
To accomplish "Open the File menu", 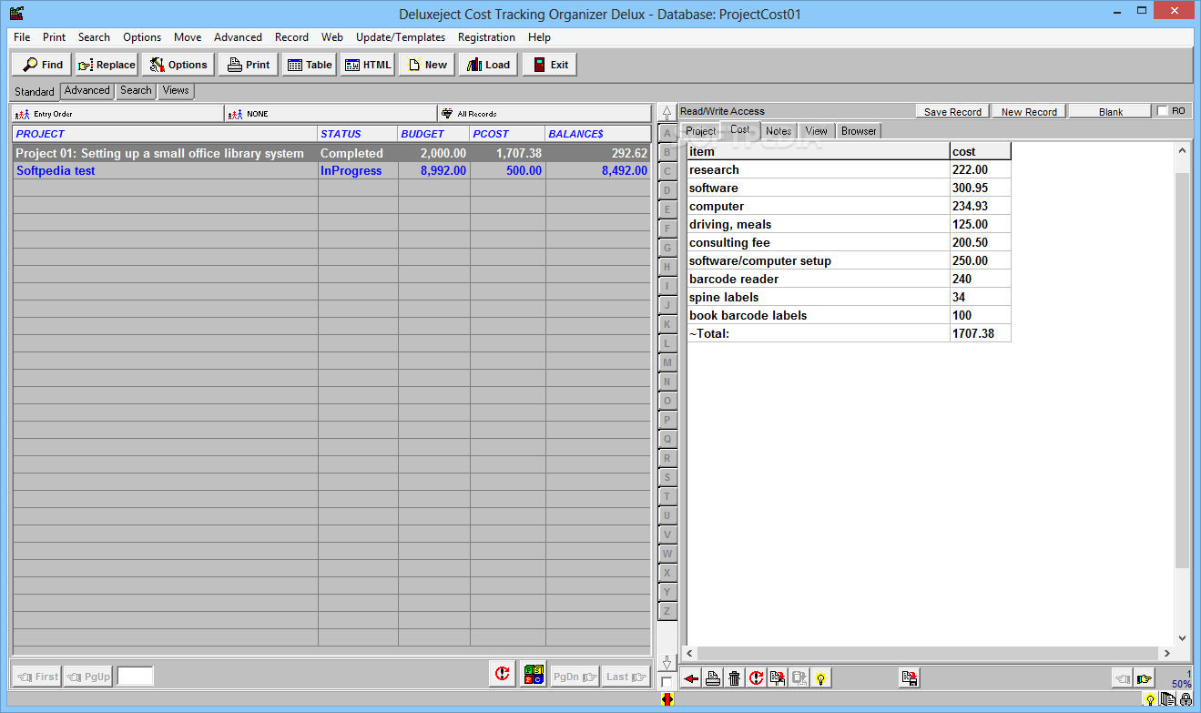I will click(22, 37).
